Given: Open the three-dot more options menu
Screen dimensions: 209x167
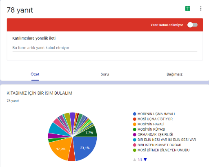Looking at the screenshot, I should click(201, 9).
